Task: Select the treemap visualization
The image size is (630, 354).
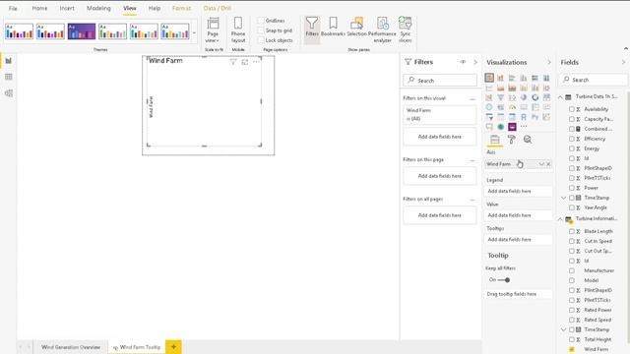Action: 546,97
